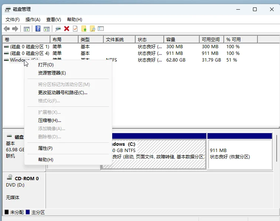Select the 911 MB 恢复分区 block in disk map
This screenshot has height=221, width=280.
click(x=240, y=151)
